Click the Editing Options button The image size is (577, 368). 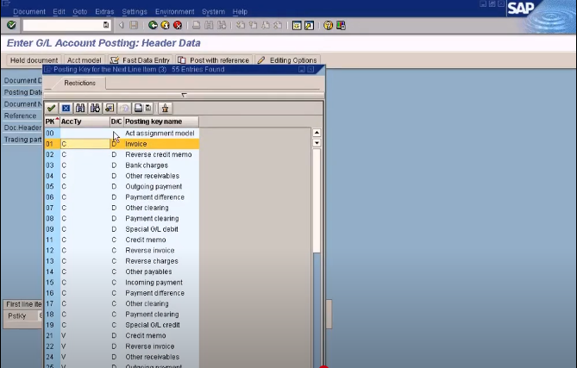point(287,60)
